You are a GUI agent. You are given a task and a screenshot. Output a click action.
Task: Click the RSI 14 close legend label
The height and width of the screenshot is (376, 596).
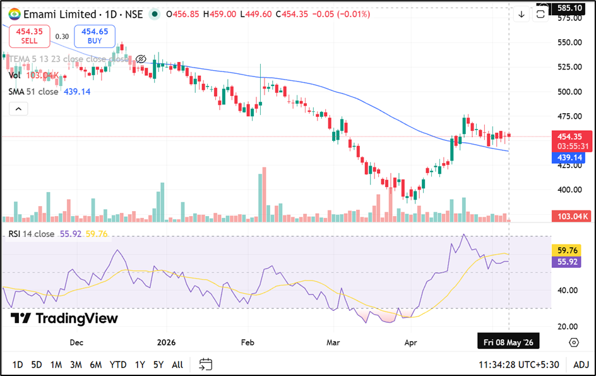tap(31, 234)
